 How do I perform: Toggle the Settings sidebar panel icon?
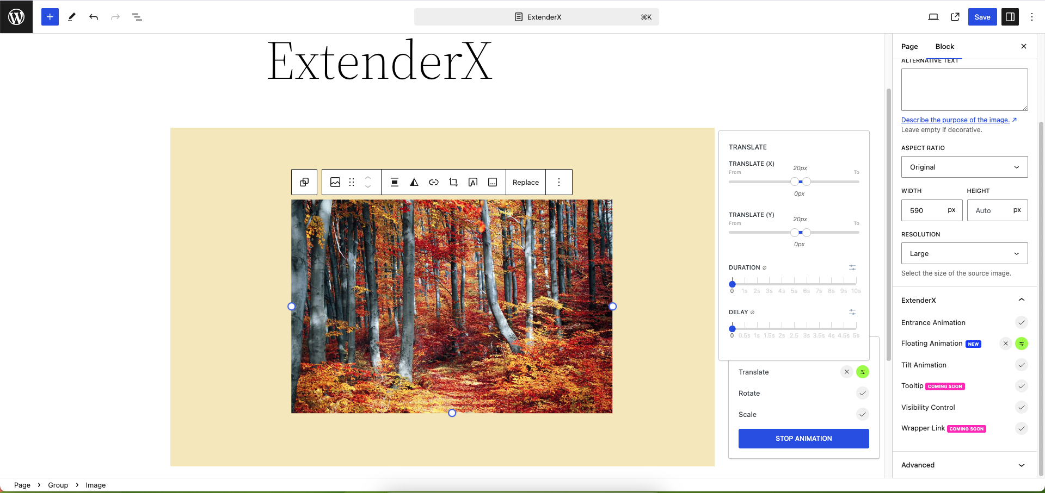1010,17
